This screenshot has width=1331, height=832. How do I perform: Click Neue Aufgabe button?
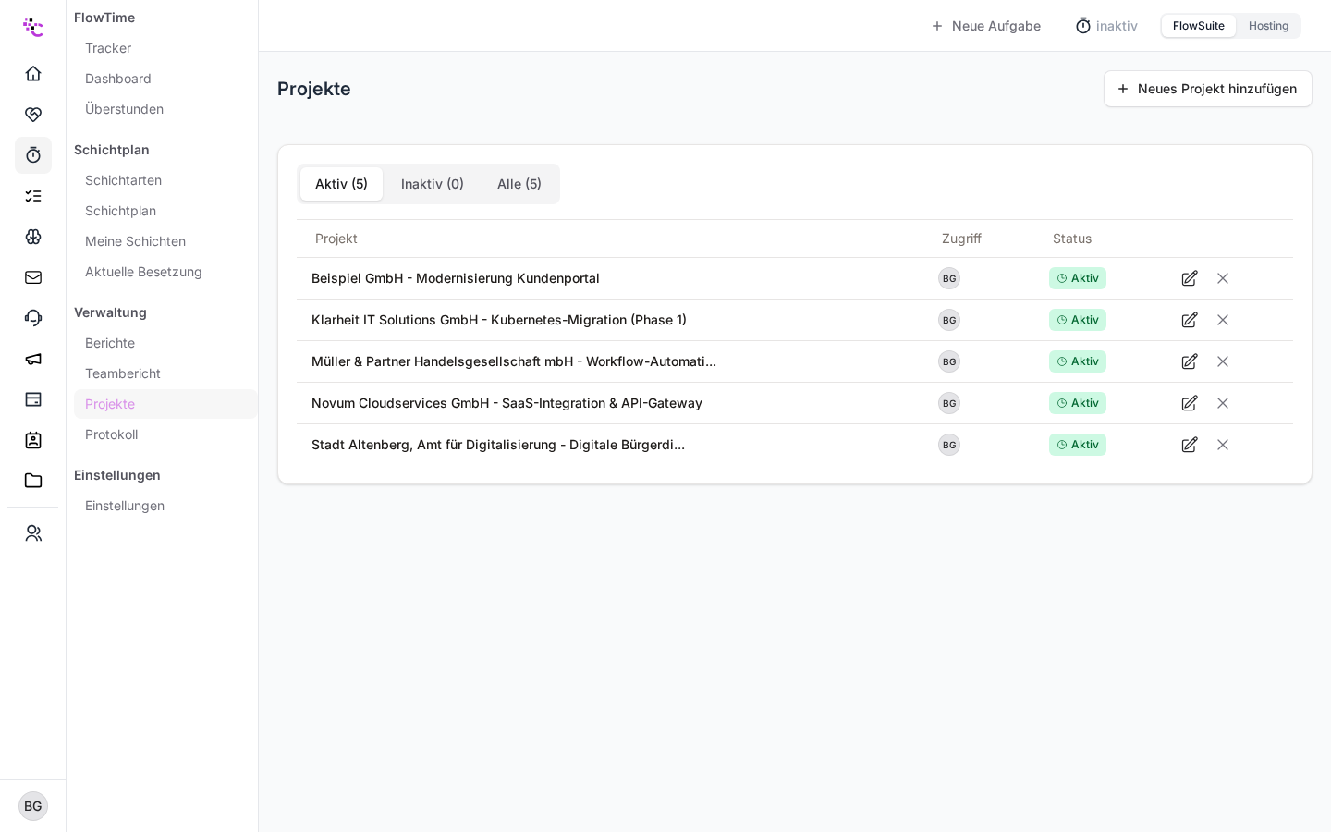tap(985, 26)
